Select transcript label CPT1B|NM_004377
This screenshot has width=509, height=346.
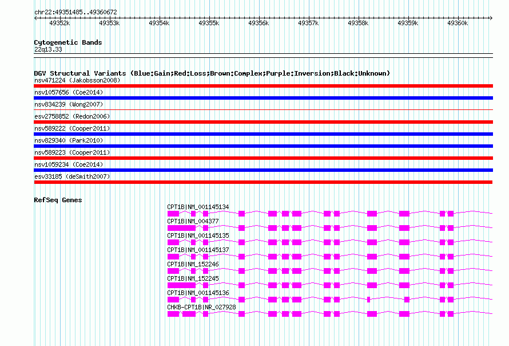click(193, 221)
